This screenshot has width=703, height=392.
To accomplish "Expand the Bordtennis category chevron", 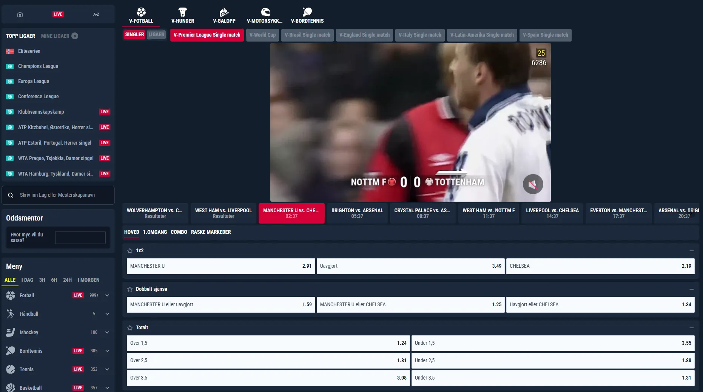I will [107, 351].
